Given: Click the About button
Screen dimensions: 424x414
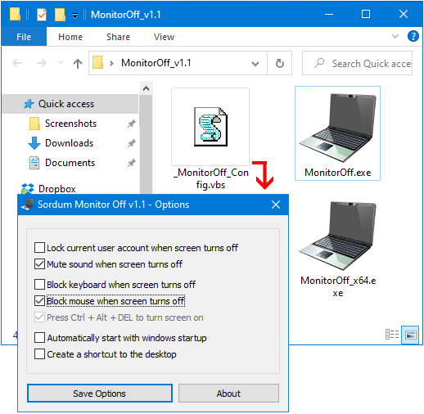Looking at the screenshot, I should pyautogui.click(x=228, y=393).
